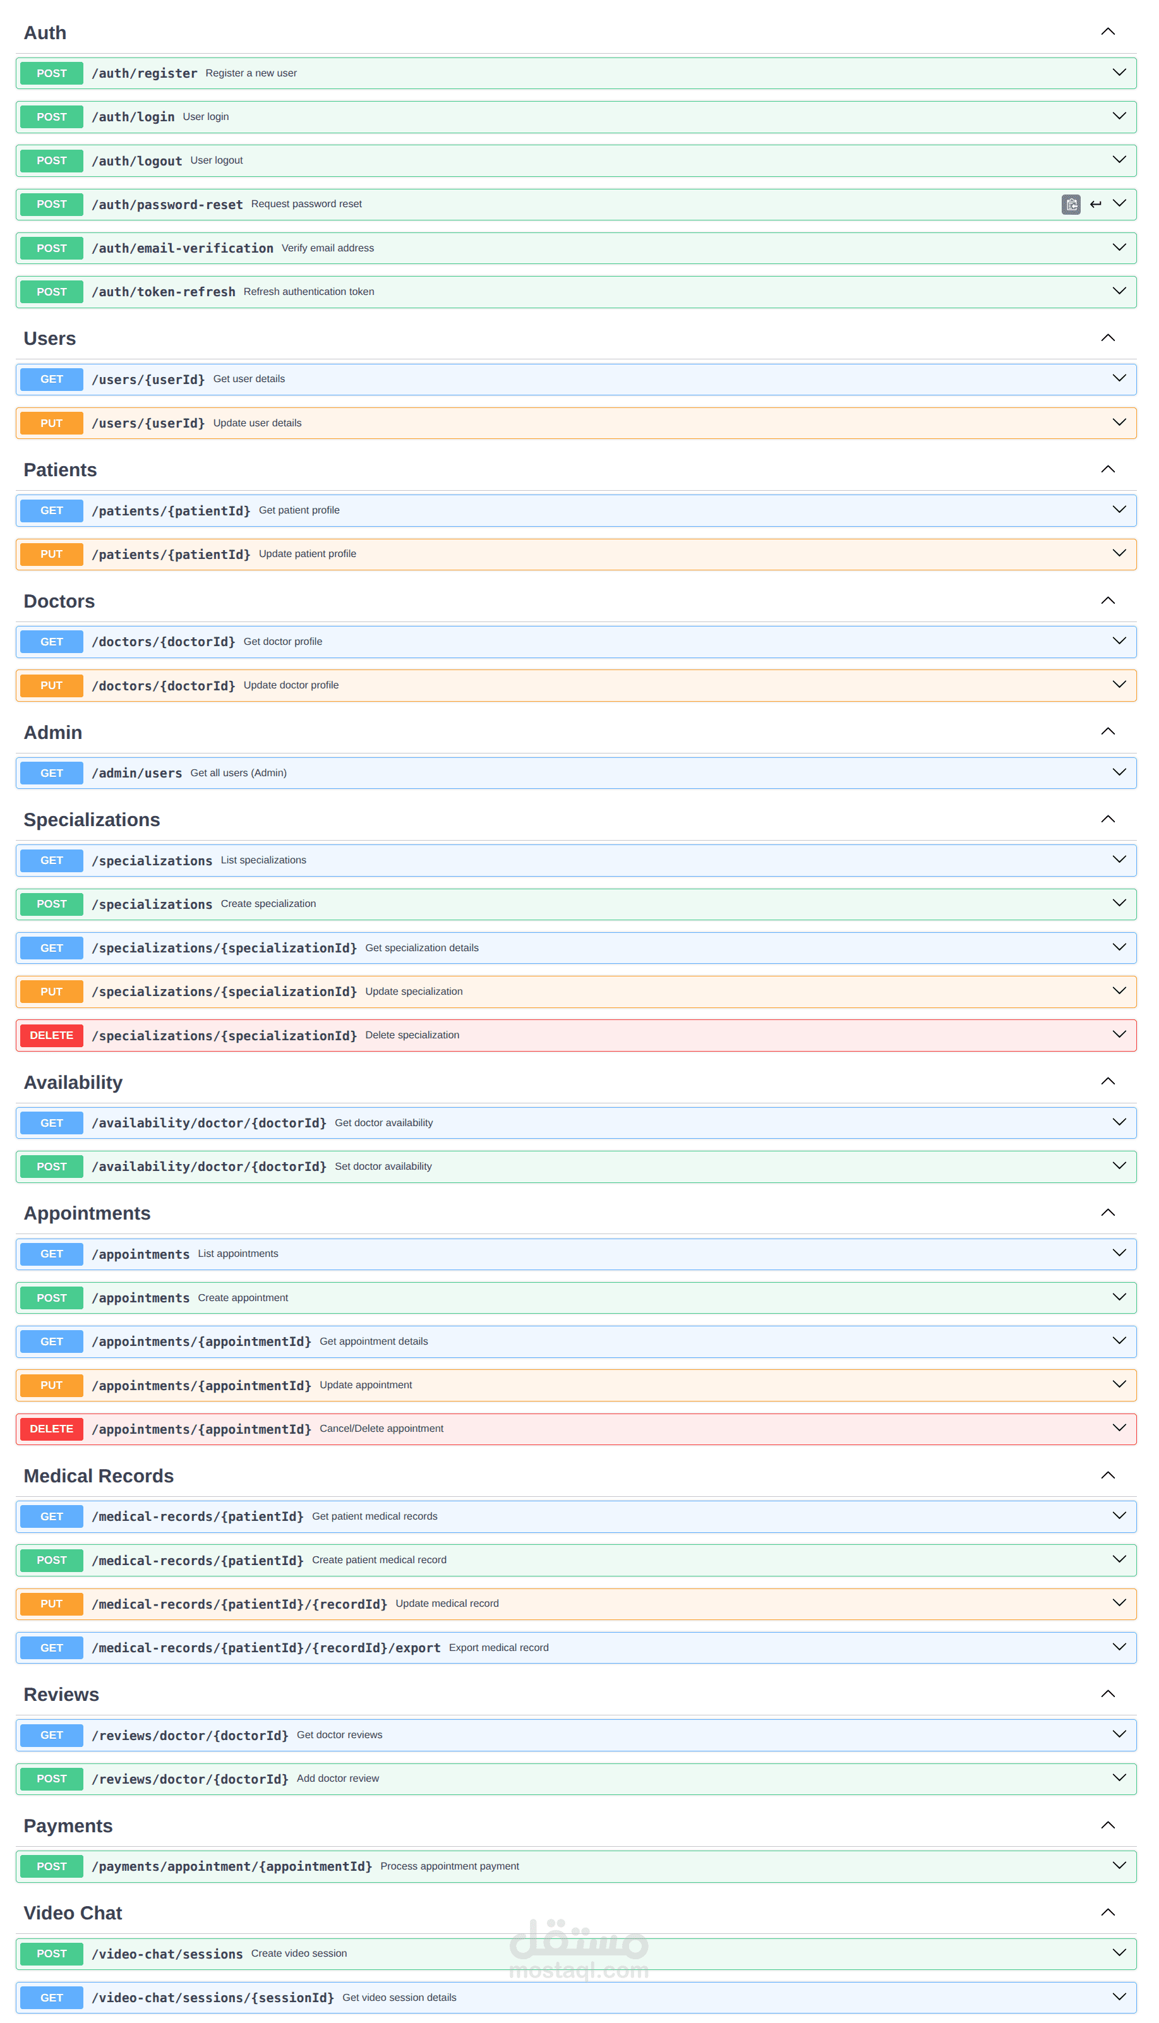1159x2023 pixels.
Task: Click the POST badge for Create specialization
Action: coord(52,904)
